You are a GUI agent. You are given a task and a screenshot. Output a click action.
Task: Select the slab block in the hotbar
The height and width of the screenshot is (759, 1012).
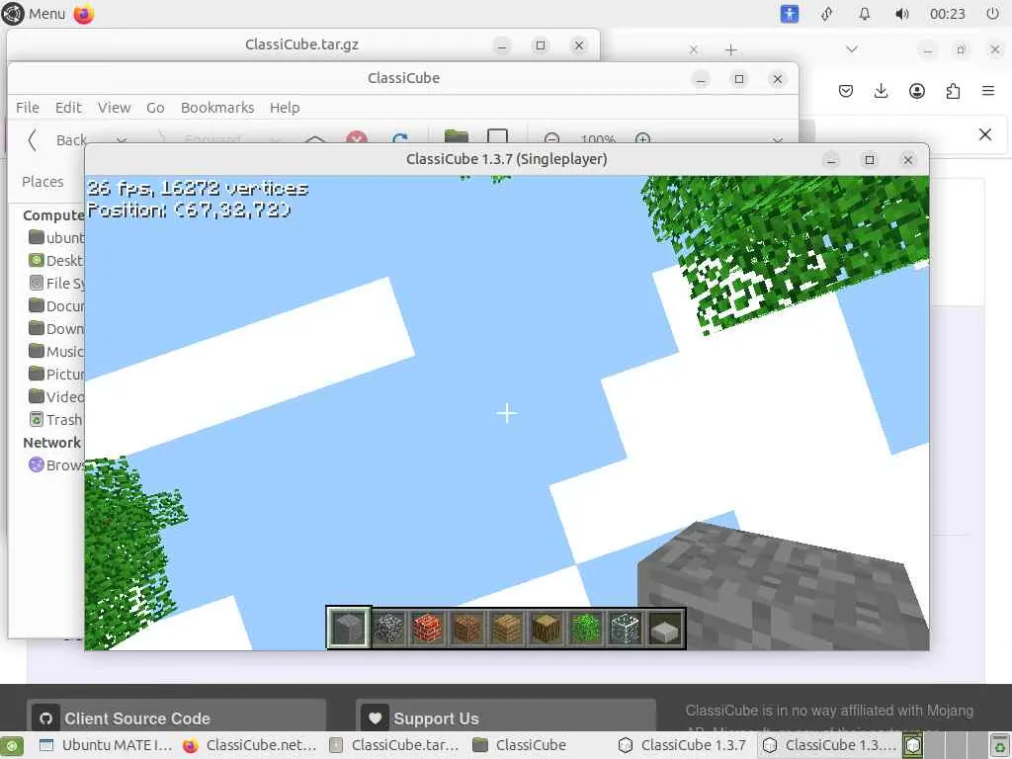(x=664, y=628)
